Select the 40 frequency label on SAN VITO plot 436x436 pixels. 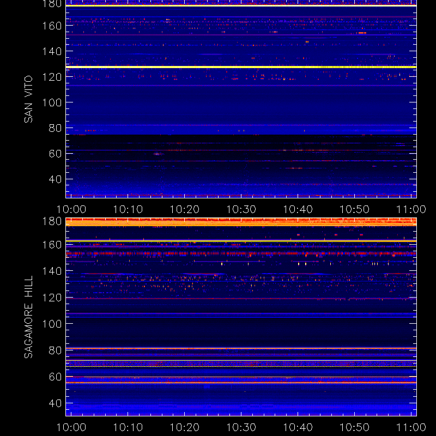(55, 179)
